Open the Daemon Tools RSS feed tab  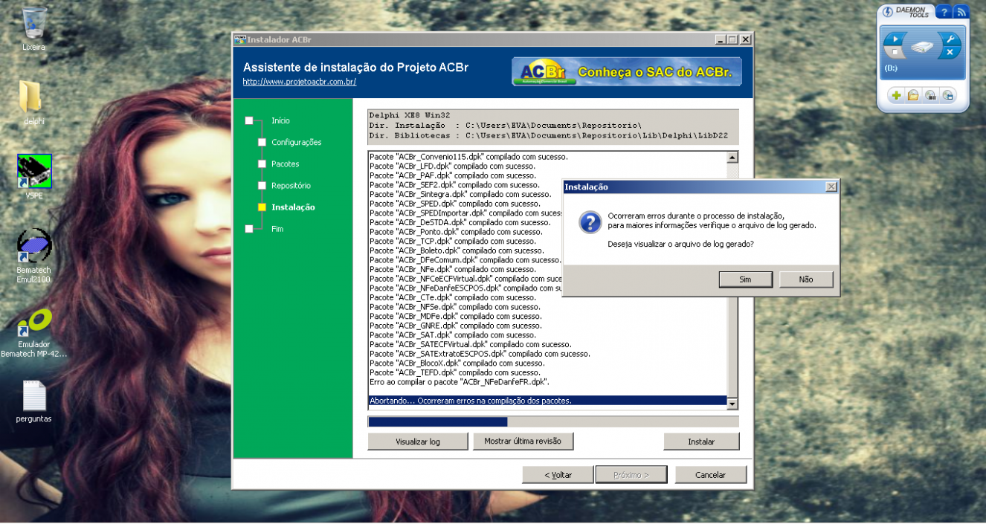961,12
